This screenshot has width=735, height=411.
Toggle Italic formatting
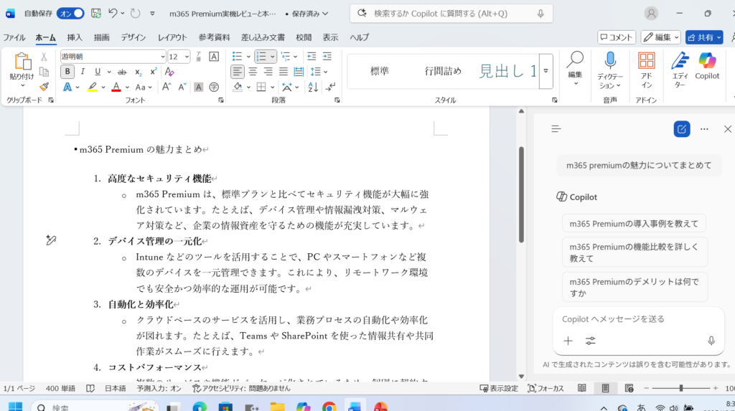click(83, 72)
